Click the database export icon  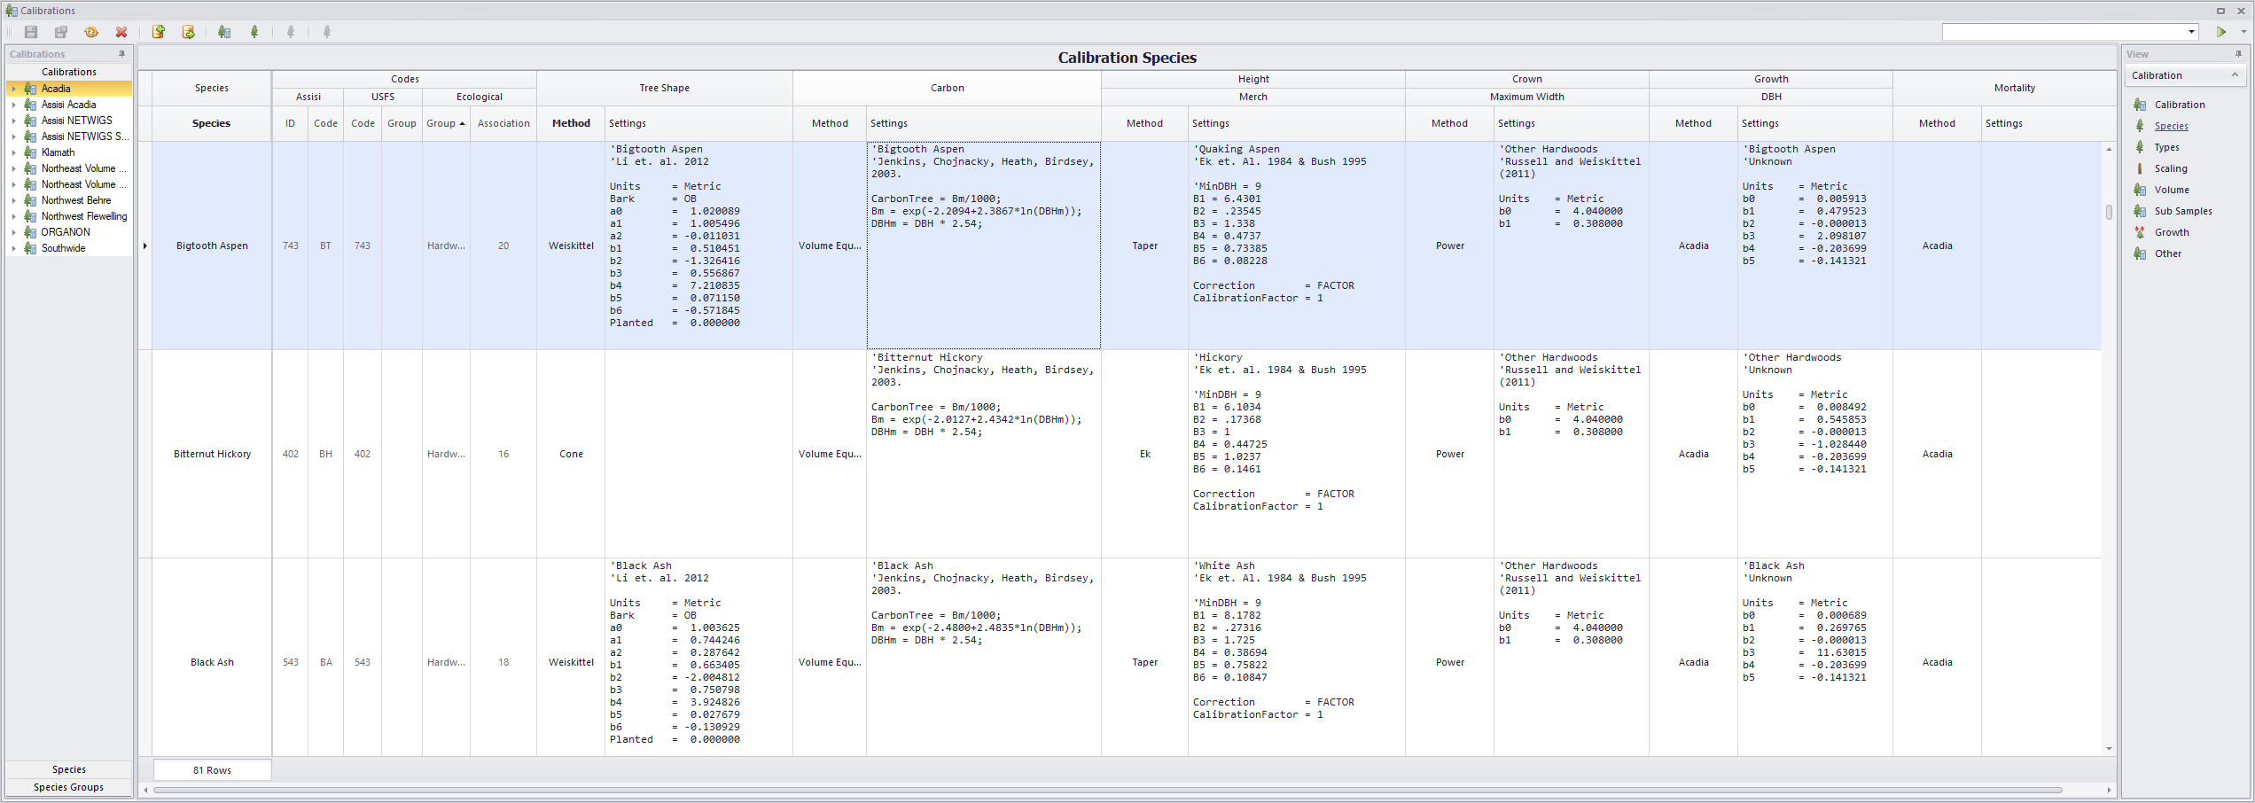pos(189,32)
